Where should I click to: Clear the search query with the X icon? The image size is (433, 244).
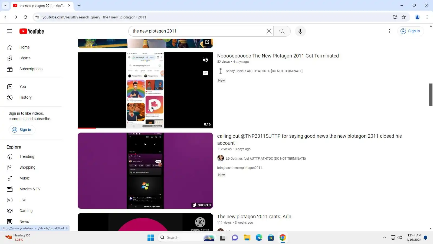click(x=269, y=31)
